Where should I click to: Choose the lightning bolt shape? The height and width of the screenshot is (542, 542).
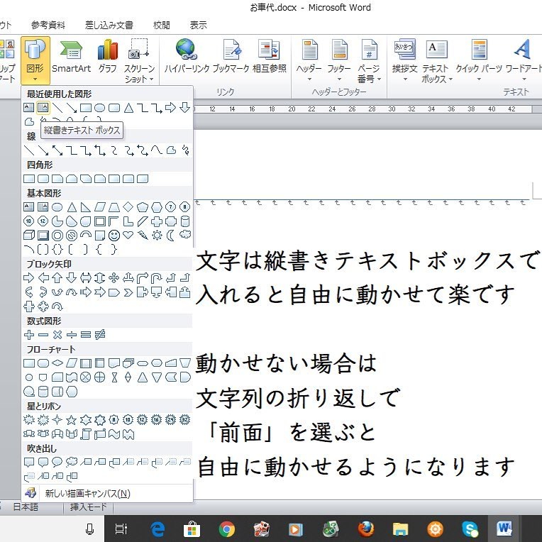142,236
